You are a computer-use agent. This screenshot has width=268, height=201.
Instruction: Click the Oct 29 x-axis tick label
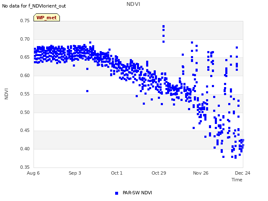coord(159,173)
